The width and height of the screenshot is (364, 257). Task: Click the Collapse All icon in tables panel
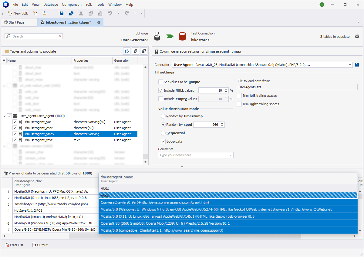pos(144,51)
